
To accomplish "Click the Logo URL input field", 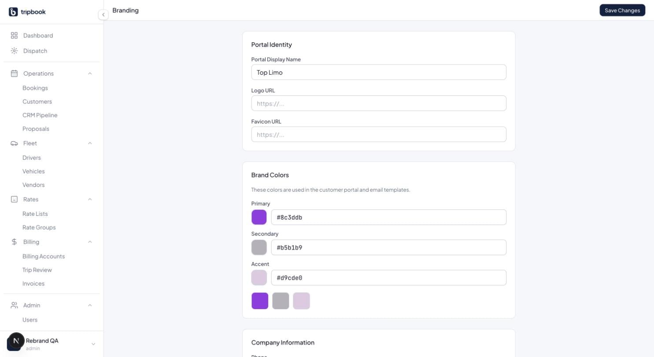I will [x=379, y=103].
